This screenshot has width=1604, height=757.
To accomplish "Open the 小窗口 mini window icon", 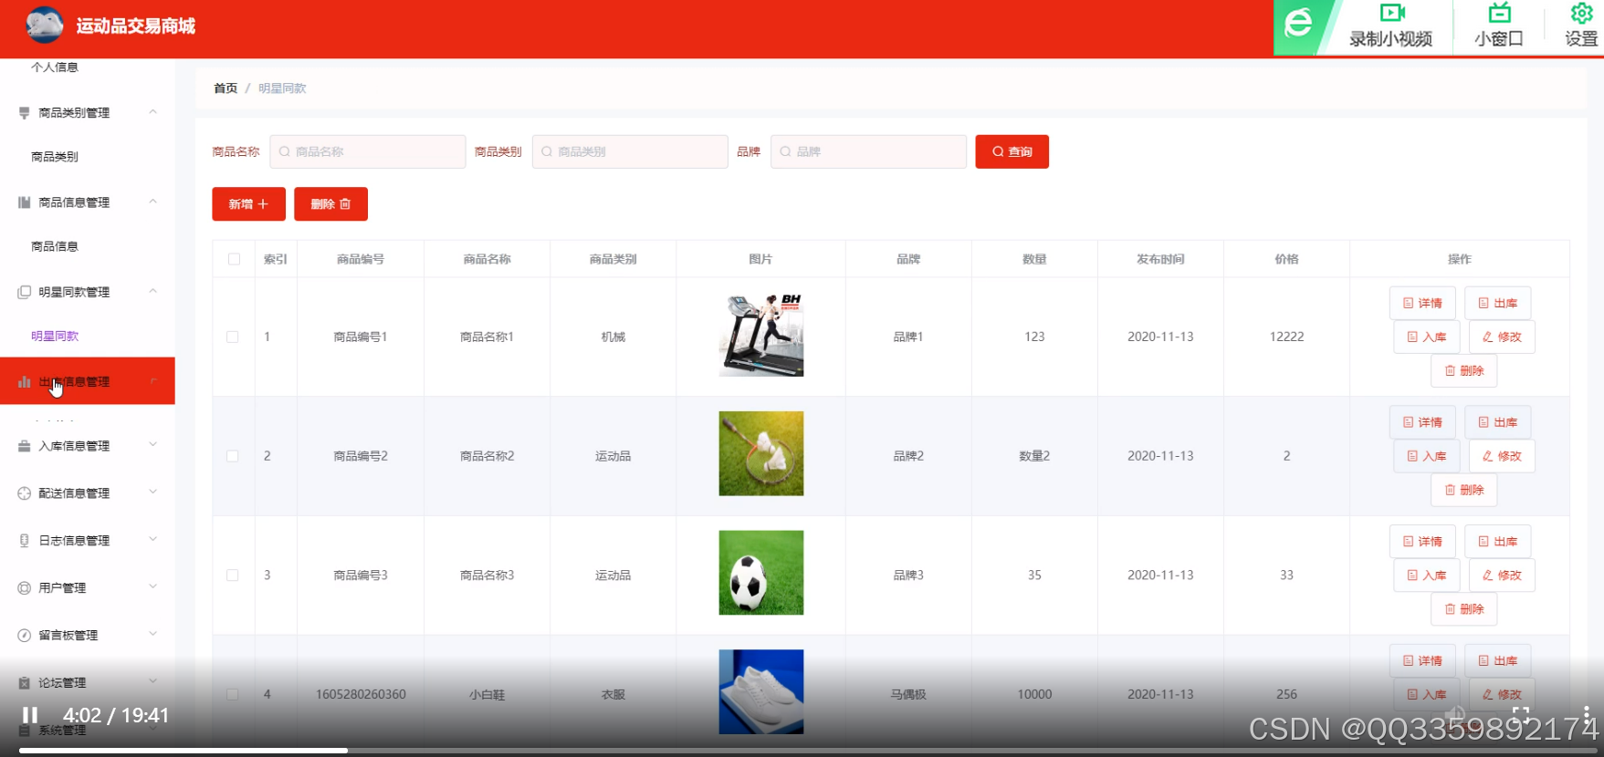I will pos(1499,13).
